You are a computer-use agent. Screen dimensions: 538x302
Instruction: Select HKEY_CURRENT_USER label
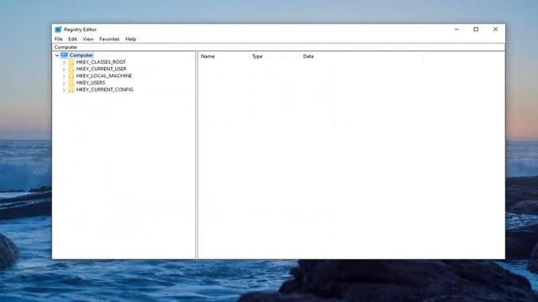tap(101, 69)
